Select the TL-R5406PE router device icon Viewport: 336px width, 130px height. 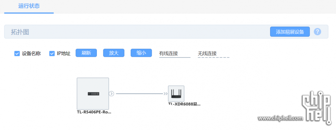[93, 94]
